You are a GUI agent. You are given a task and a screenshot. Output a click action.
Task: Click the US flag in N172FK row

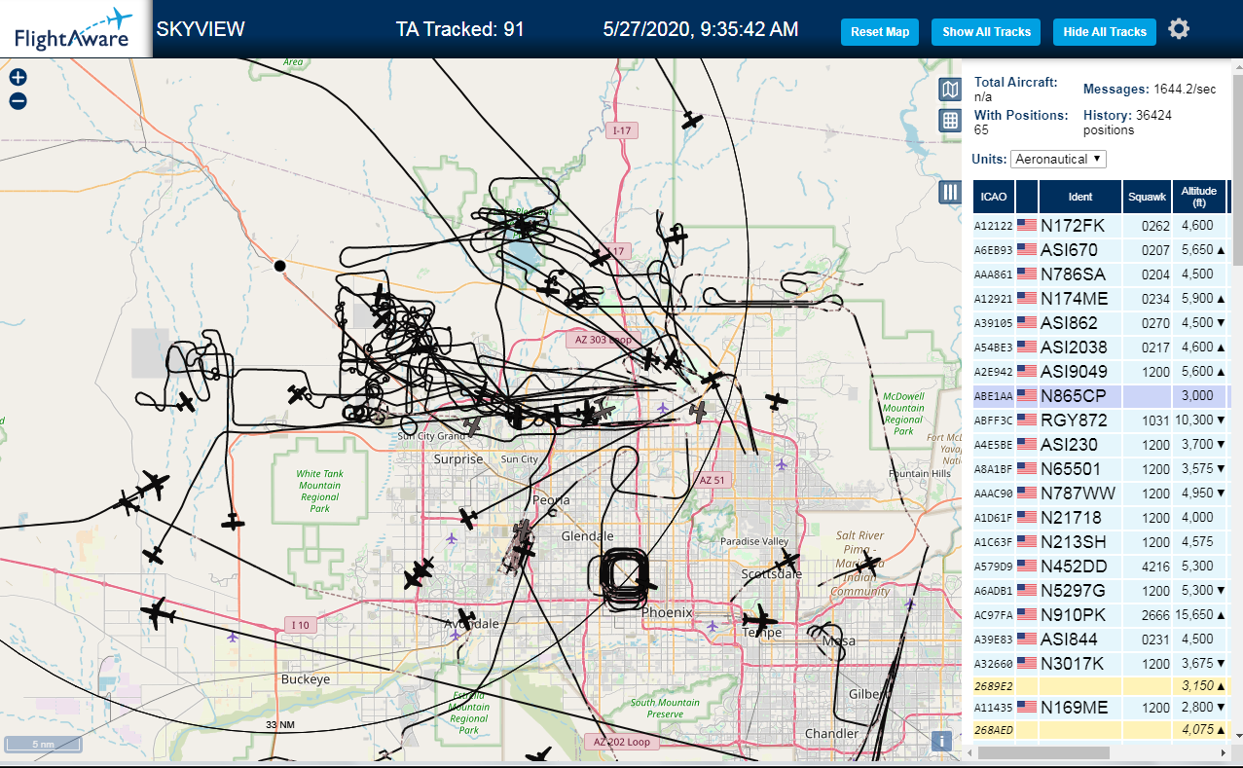point(1027,226)
